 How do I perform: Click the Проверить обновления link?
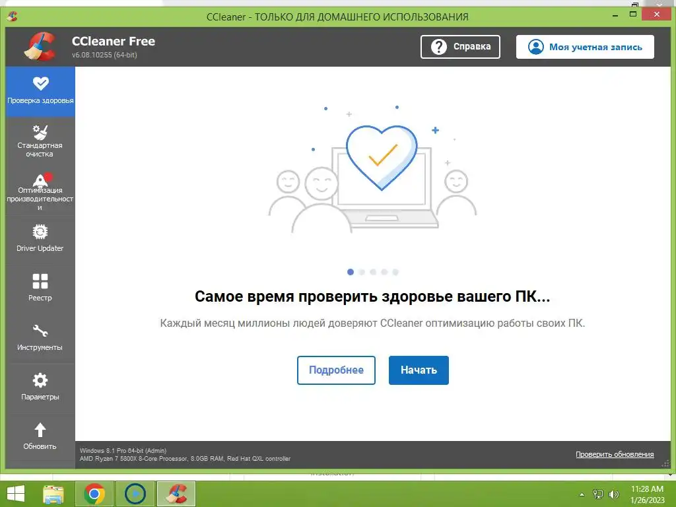coord(615,454)
